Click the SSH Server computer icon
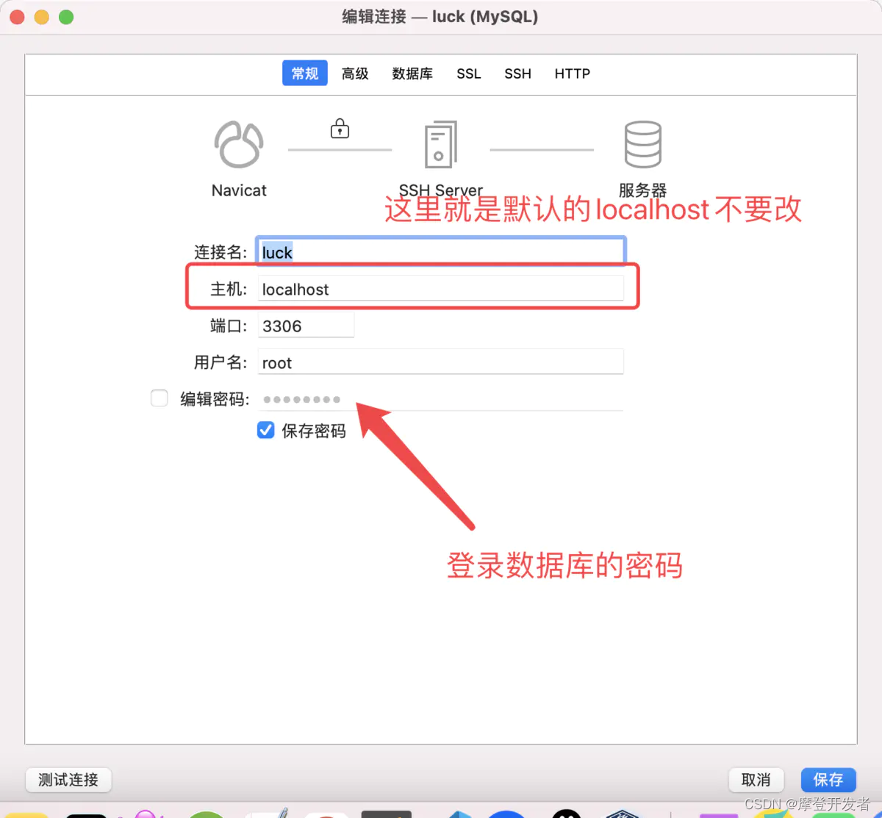The image size is (882, 818). 441,144
